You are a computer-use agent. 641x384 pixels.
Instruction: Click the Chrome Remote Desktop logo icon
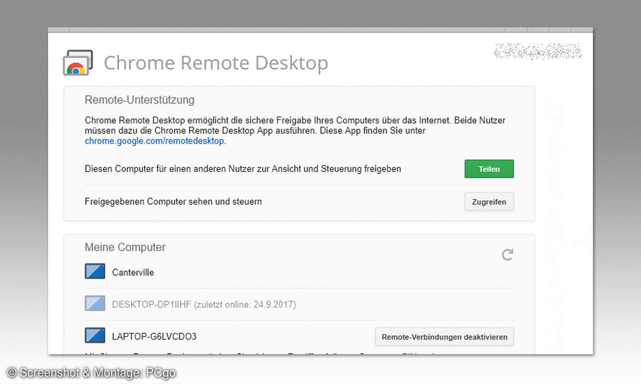[x=78, y=62]
